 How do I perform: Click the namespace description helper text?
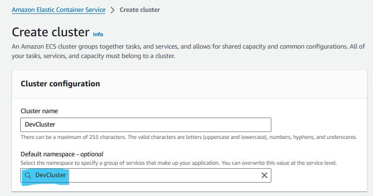click(x=179, y=163)
